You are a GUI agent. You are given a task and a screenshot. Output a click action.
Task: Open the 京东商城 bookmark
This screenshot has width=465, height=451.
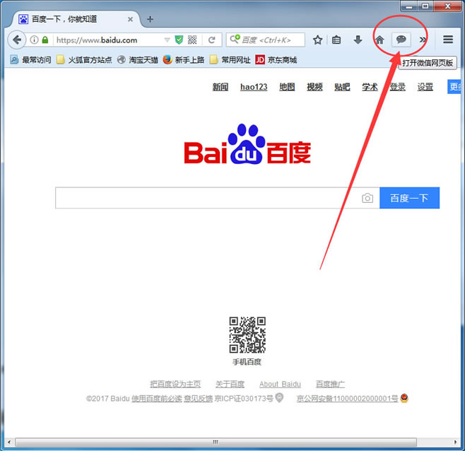click(x=276, y=60)
